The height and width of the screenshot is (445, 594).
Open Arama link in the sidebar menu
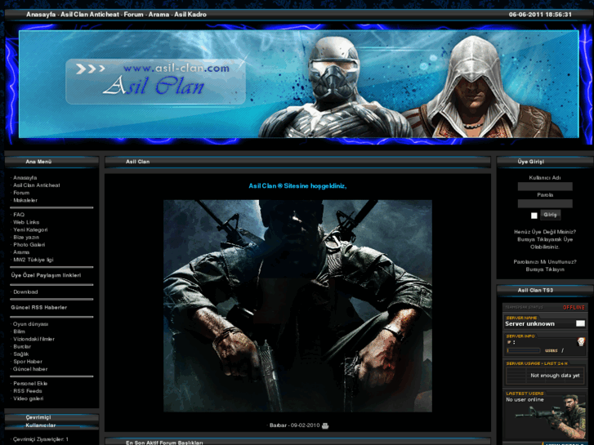click(21, 252)
